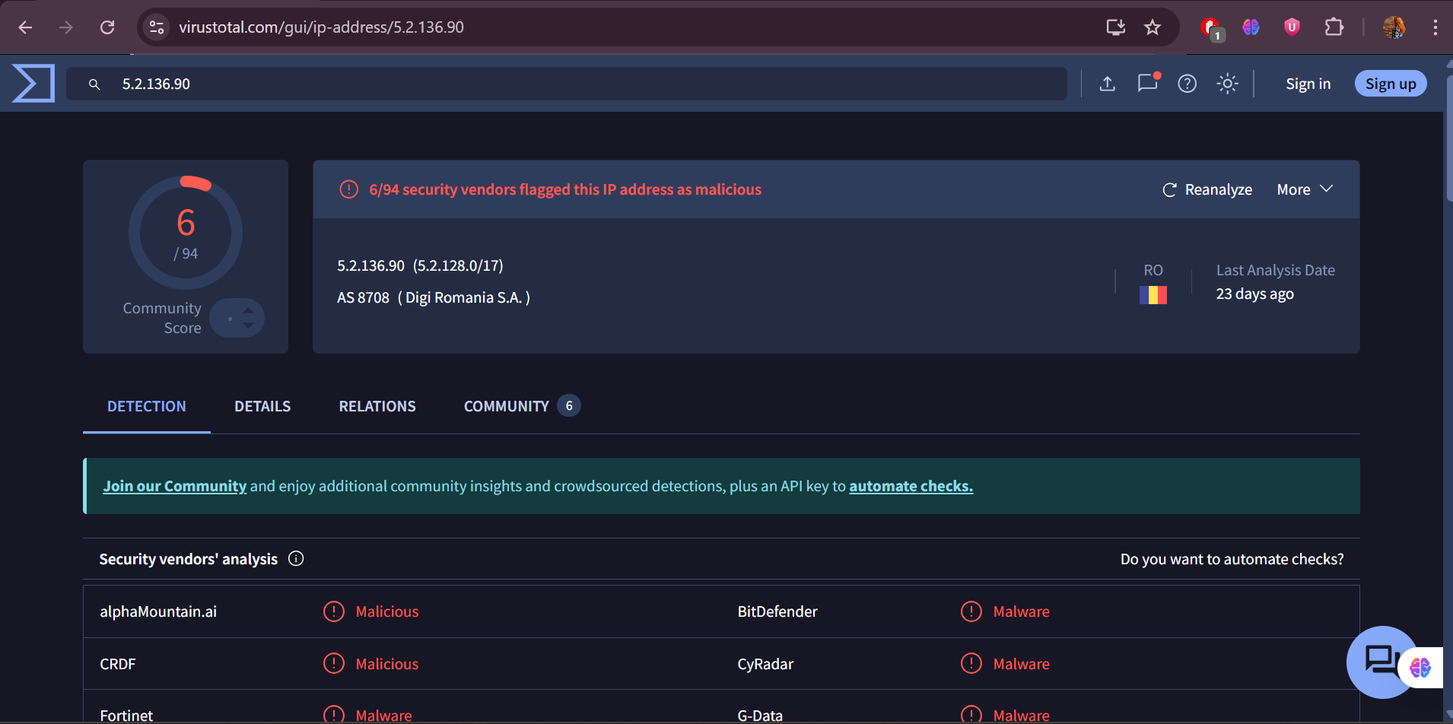Expand the More options dropdown
1453x724 pixels.
pos(1304,189)
